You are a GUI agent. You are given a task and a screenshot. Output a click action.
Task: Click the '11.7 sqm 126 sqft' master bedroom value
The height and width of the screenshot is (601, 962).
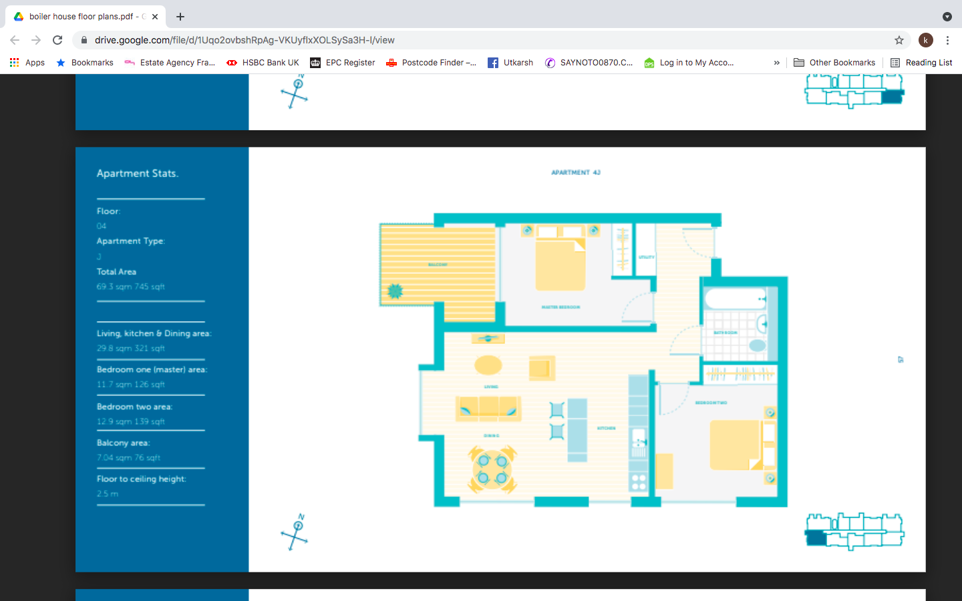pyautogui.click(x=130, y=385)
